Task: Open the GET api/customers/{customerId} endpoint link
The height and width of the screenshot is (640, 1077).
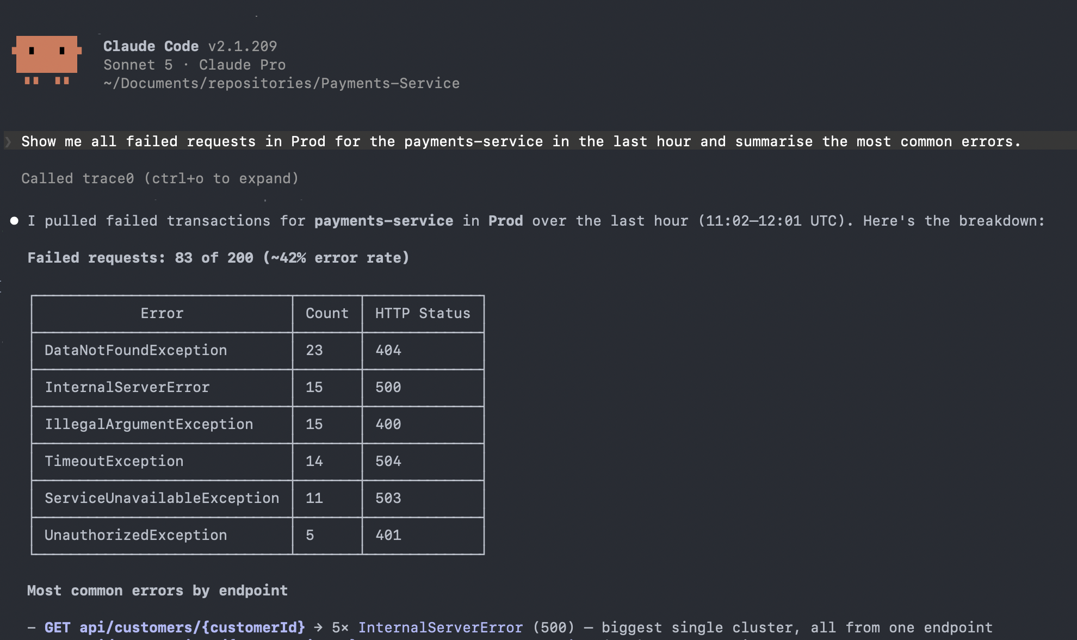Action: pyautogui.click(x=175, y=627)
